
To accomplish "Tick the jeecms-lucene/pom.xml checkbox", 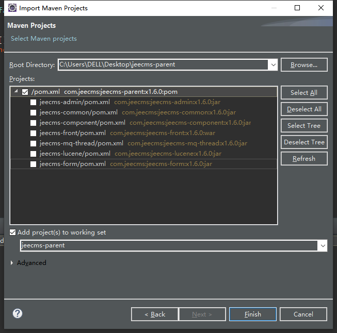I will click(x=34, y=154).
